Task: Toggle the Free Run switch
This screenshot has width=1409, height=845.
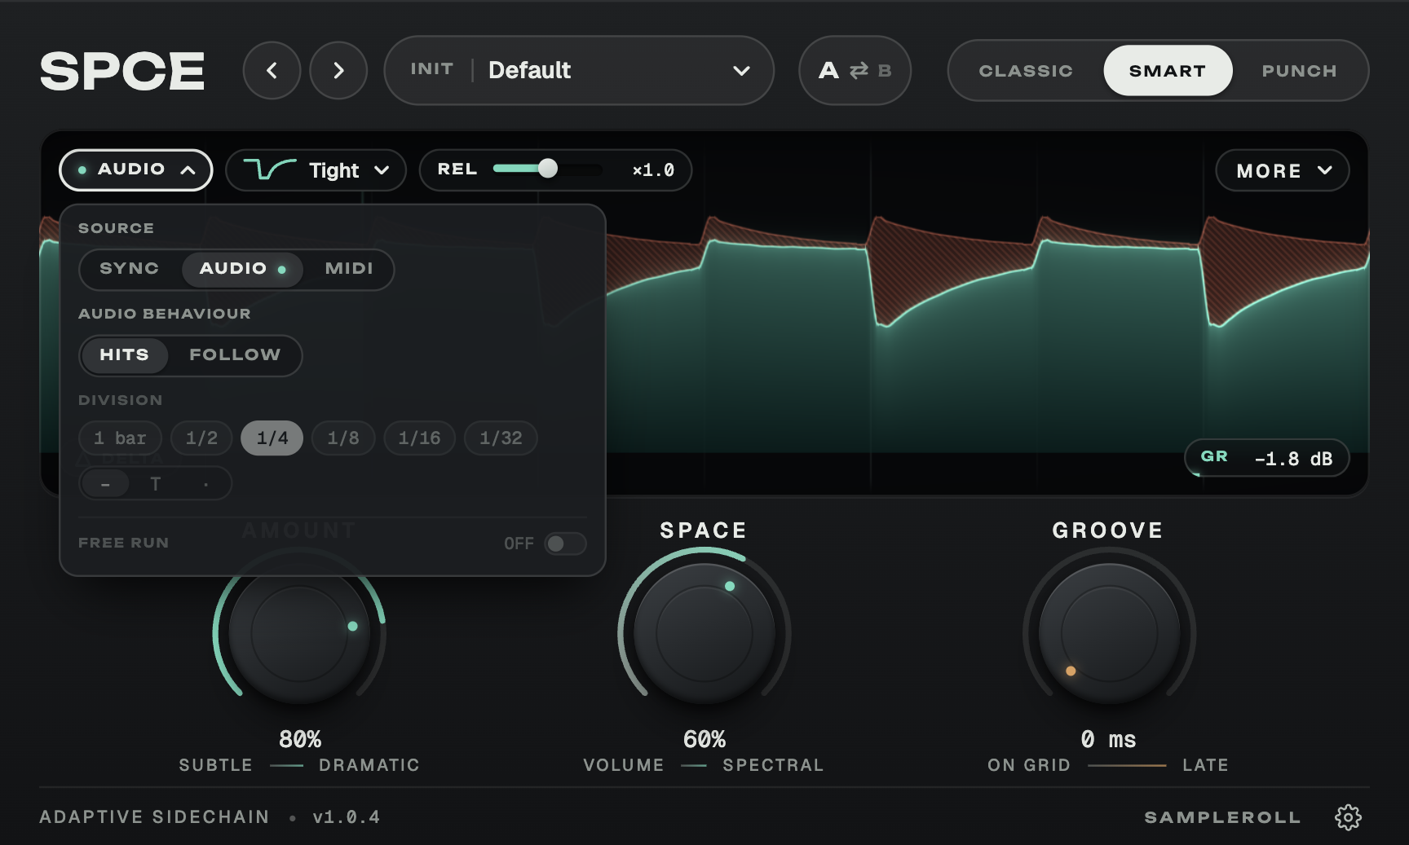Action: pos(565,544)
